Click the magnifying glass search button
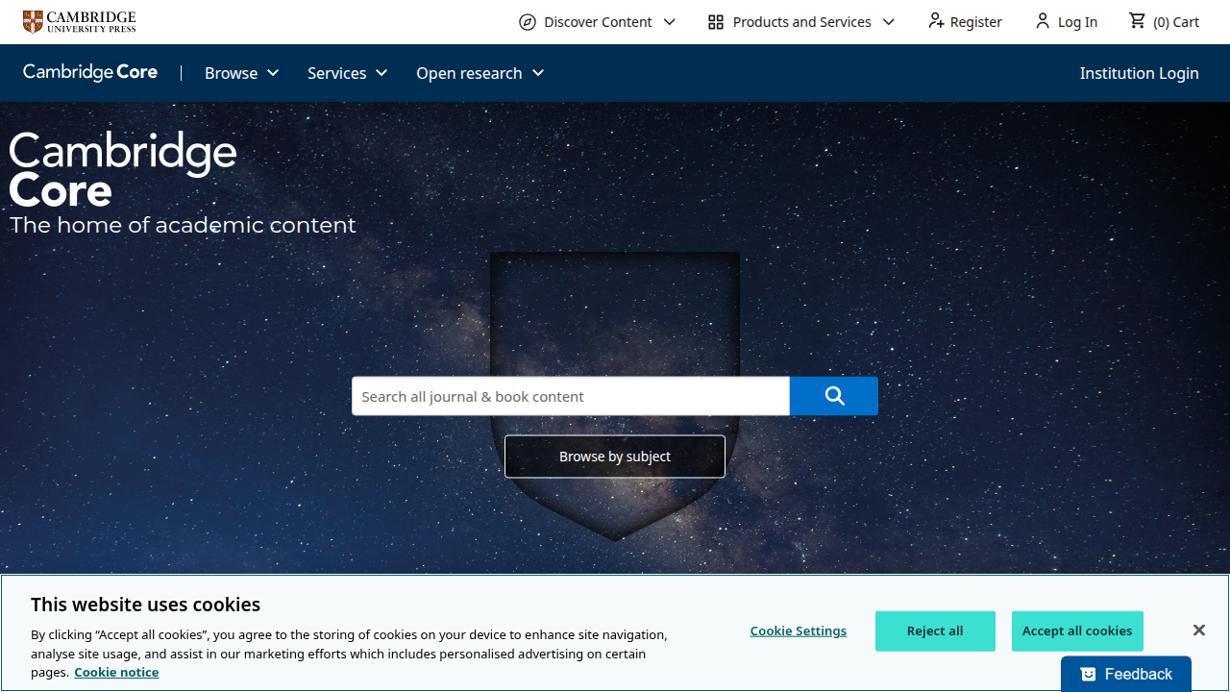 834,396
